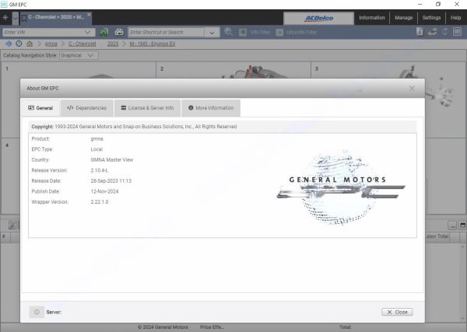Click the Wrapper Version value 2.22.1.0
Viewport: 467px width, 332px height.
(x=100, y=202)
